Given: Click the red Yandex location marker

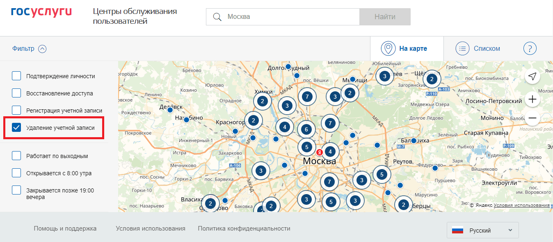Looking at the screenshot, I should tap(319, 152).
